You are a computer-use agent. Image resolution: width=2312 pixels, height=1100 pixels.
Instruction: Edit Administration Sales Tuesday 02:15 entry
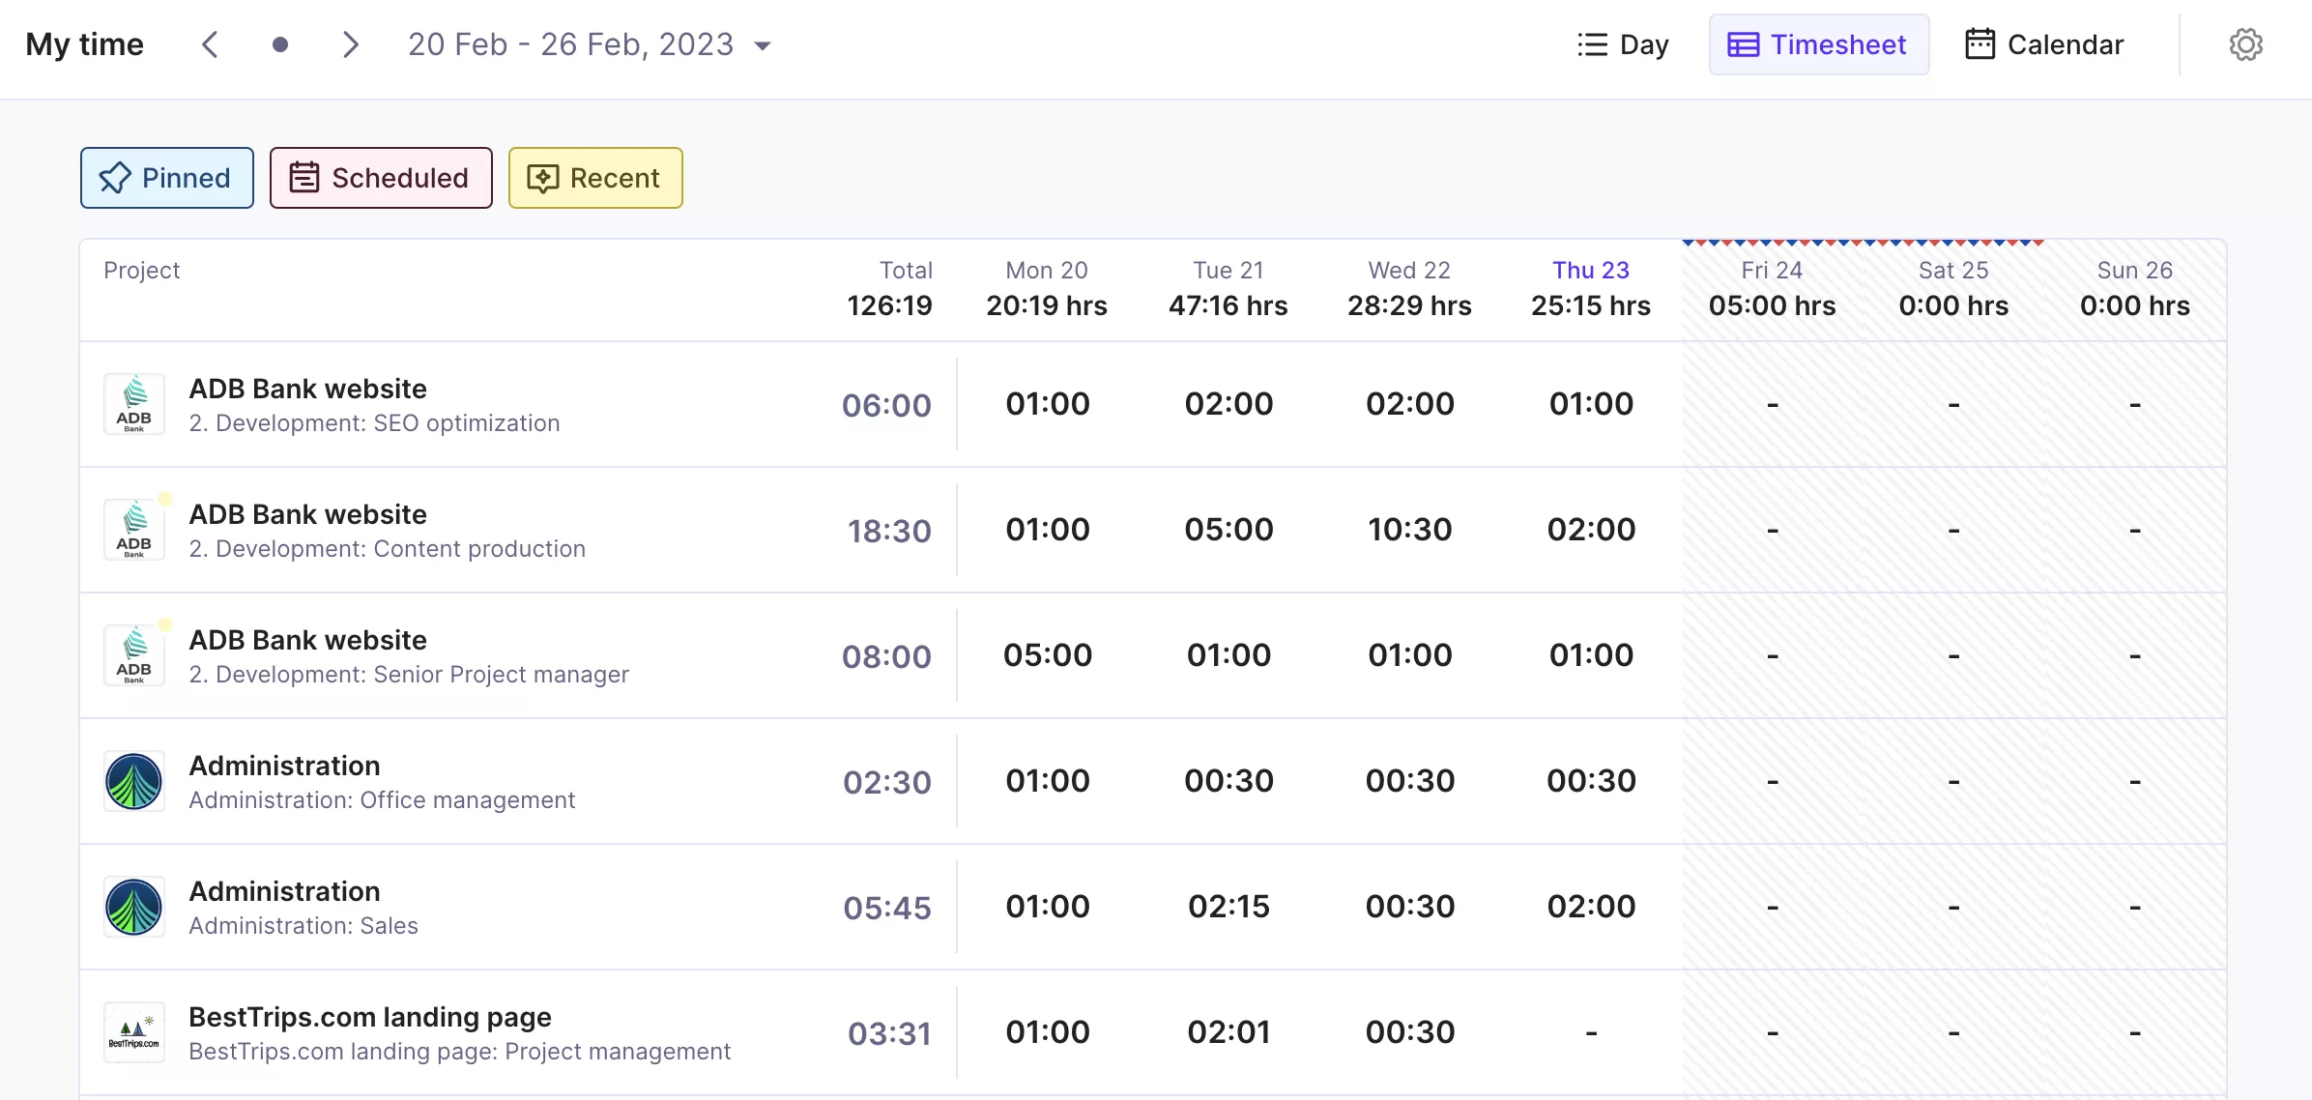click(x=1228, y=907)
